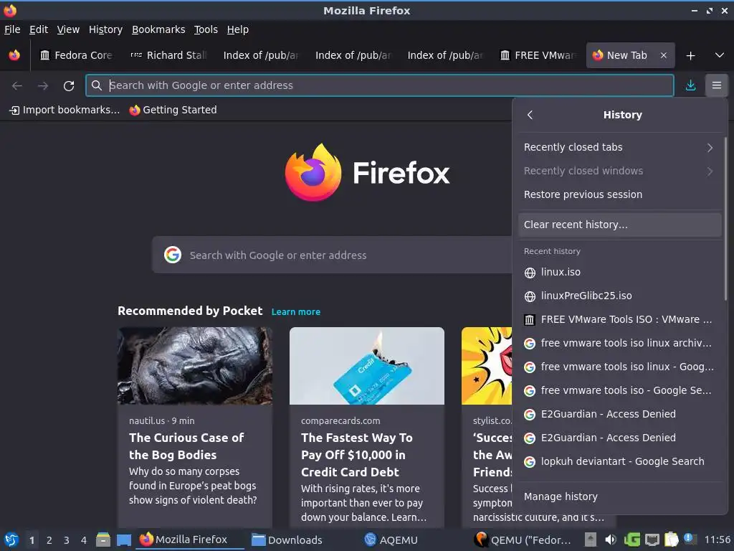Switch to workspace 3 in taskbar
The height and width of the screenshot is (551, 734).
(67, 540)
